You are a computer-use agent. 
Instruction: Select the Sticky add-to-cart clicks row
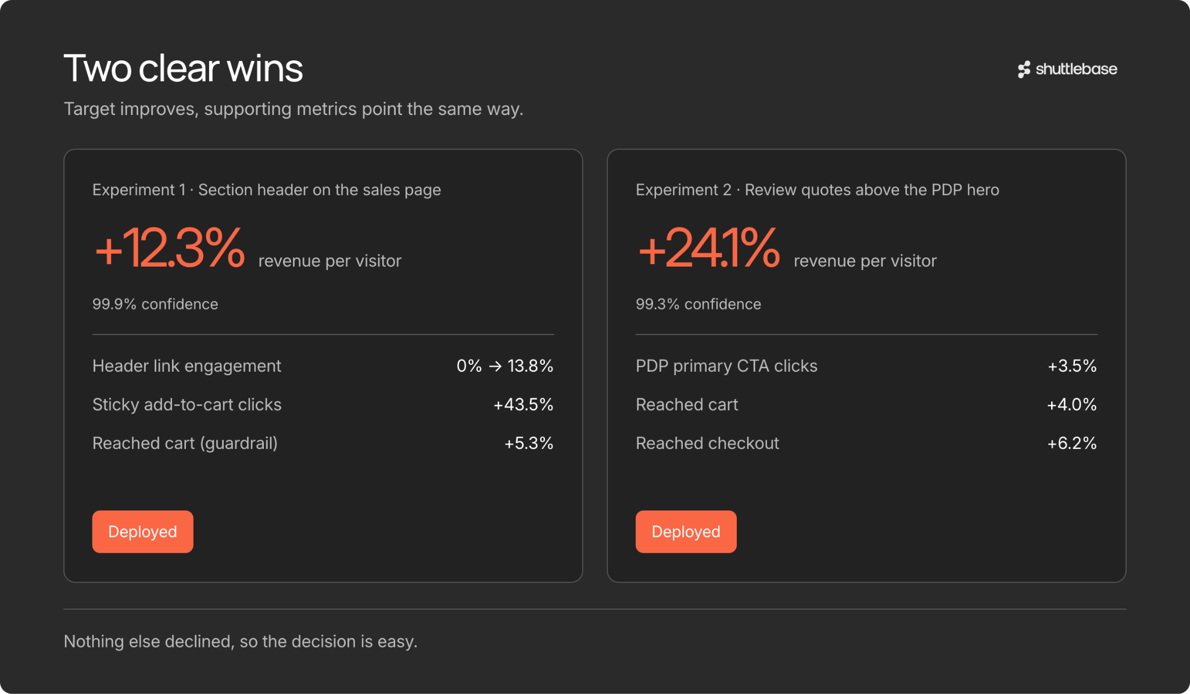click(323, 405)
